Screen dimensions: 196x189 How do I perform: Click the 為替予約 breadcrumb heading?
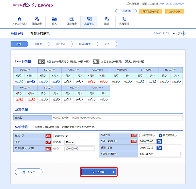pyautogui.click(x=17, y=33)
